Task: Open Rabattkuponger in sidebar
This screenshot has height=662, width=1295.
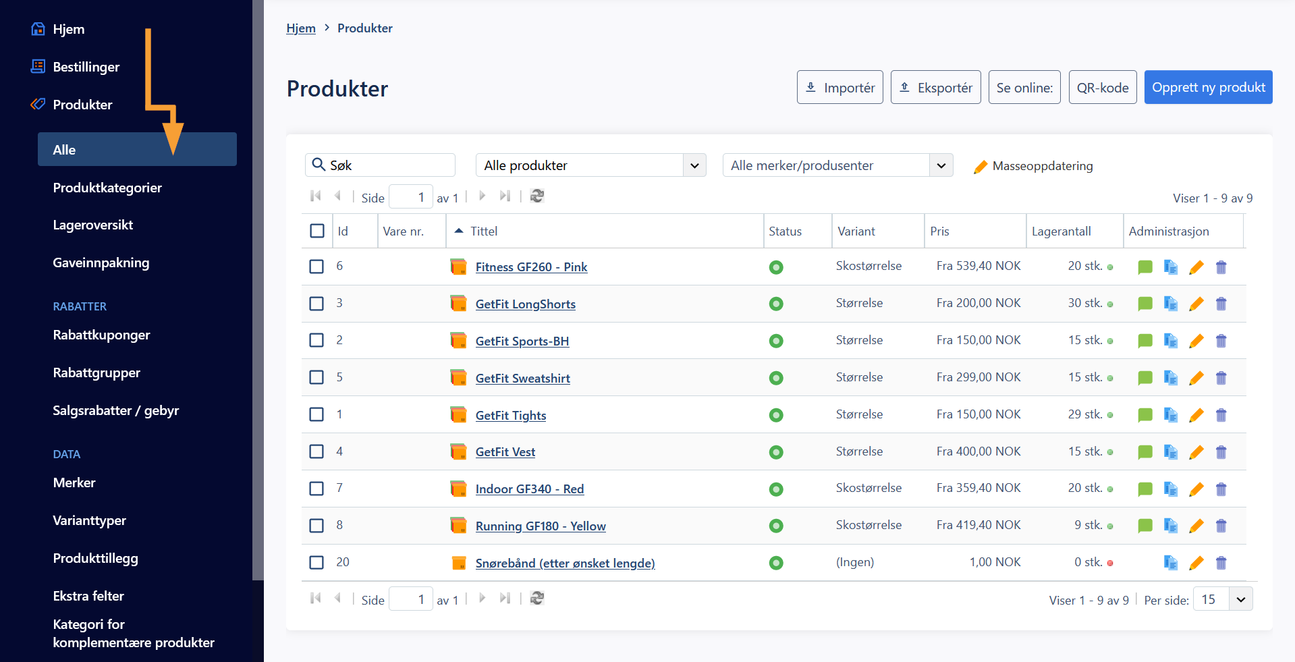Action: [101, 335]
